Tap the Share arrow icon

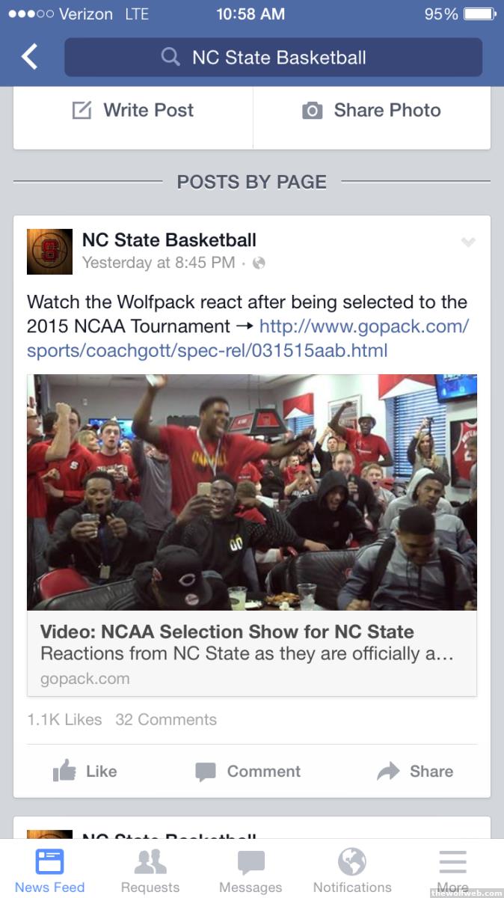(388, 771)
